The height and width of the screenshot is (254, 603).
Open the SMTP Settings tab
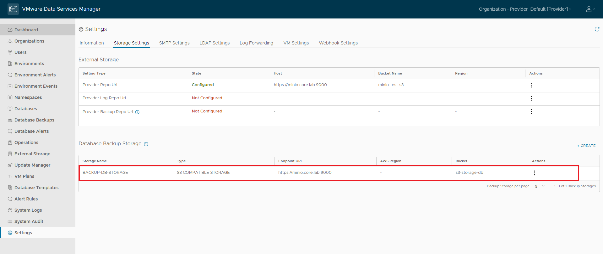pos(174,43)
